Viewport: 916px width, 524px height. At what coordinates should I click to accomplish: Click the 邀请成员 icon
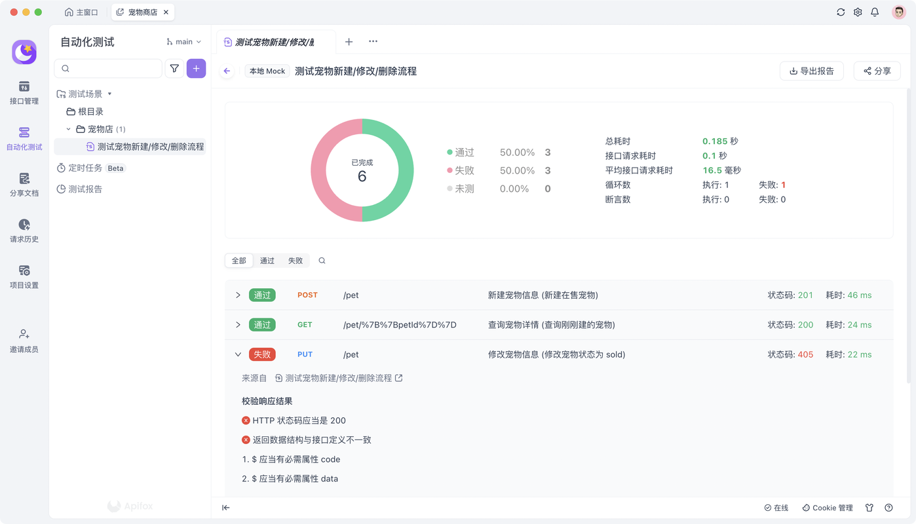coord(24,341)
